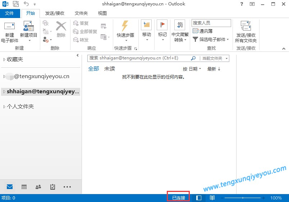The width and height of the screenshot is (289, 202).
Task: Click search magnifier icon in mail search
Action: click(193, 58)
